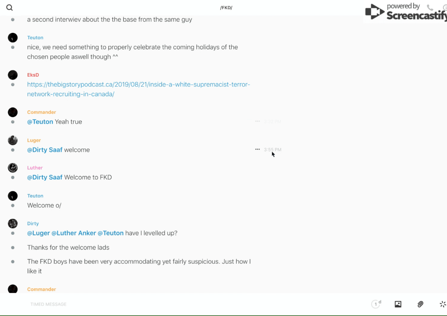Click EksD's profile avatar
This screenshot has height=316, width=447.
(13, 75)
